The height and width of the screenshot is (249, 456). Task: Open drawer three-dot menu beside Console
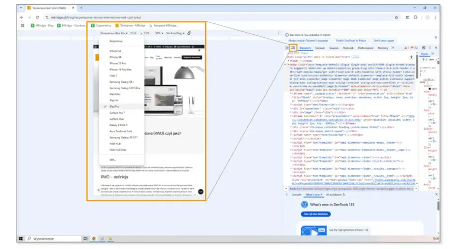pyautogui.click(x=287, y=195)
